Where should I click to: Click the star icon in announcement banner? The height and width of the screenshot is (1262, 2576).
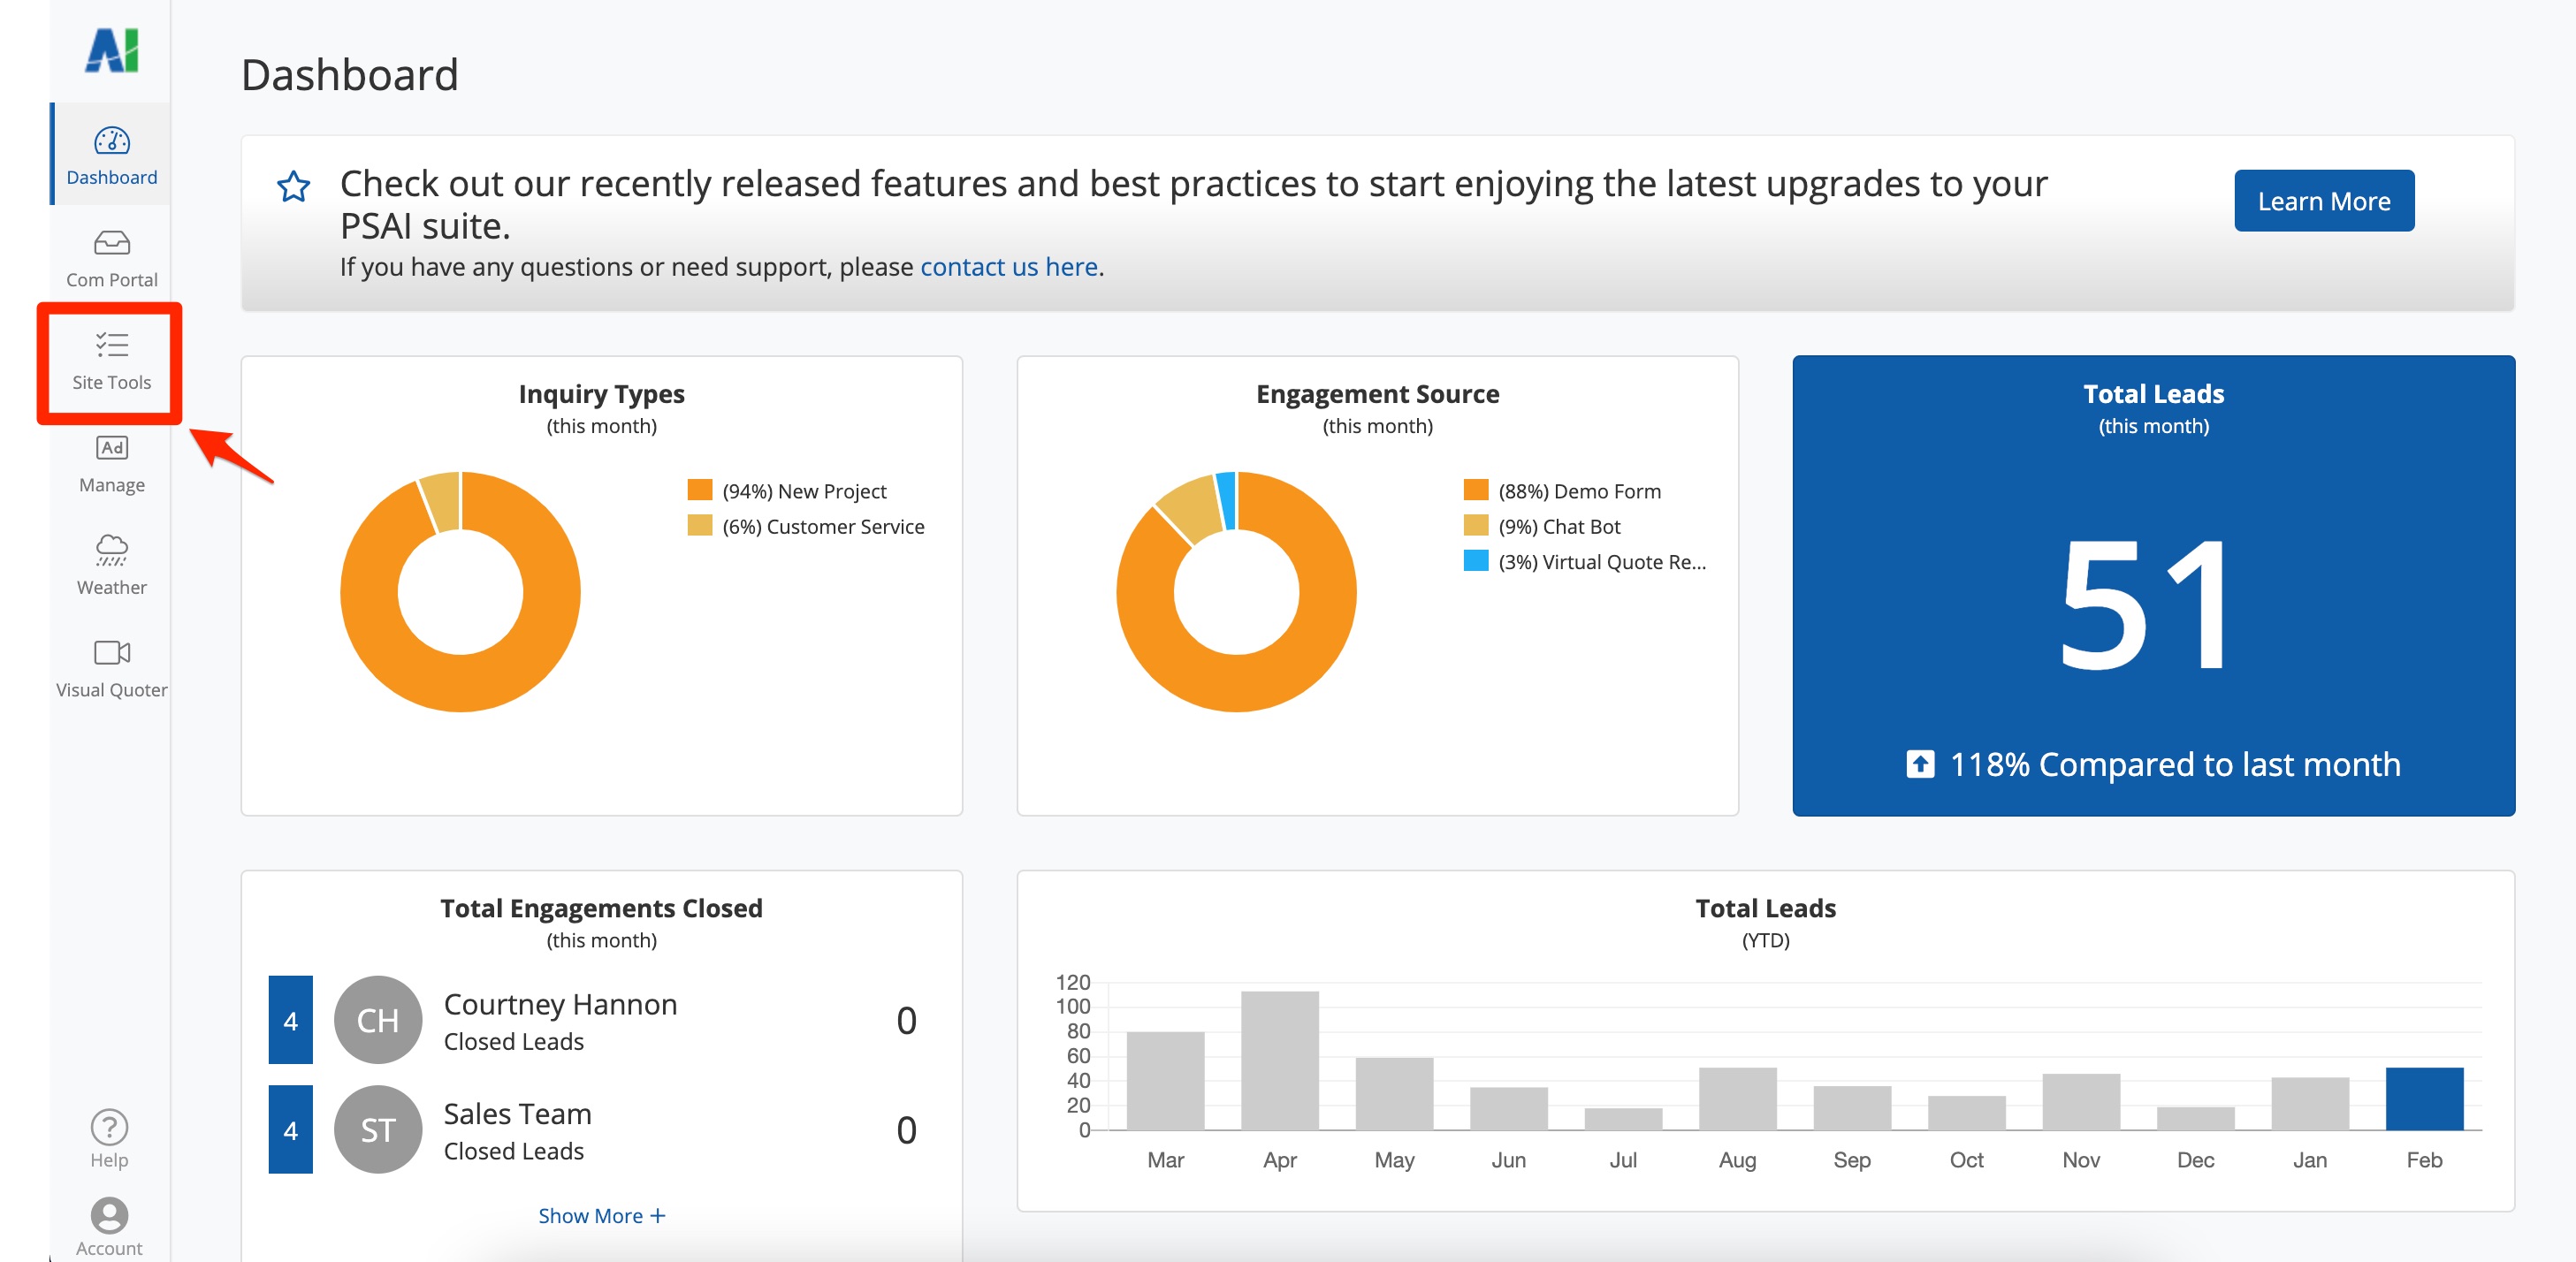pos(293,186)
